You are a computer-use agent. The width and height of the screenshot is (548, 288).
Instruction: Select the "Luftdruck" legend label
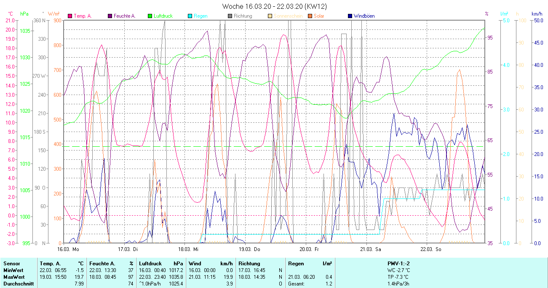coord(163,16)
